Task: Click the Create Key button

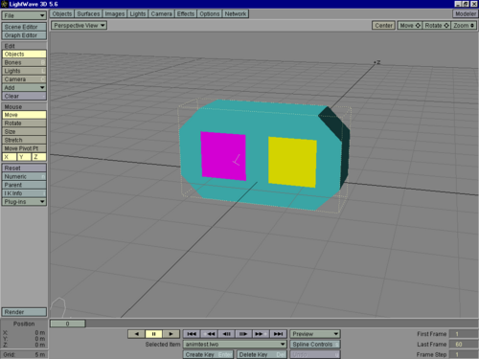Action: coord(209,354)
